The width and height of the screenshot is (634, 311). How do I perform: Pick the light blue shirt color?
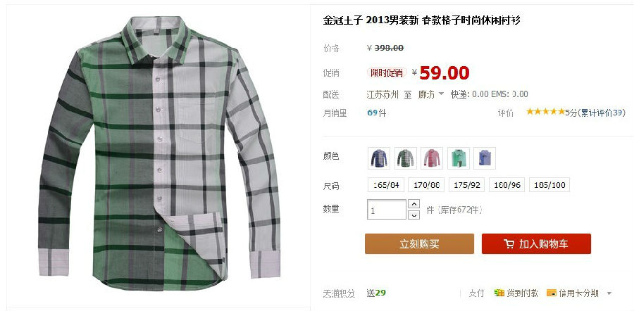485,158
